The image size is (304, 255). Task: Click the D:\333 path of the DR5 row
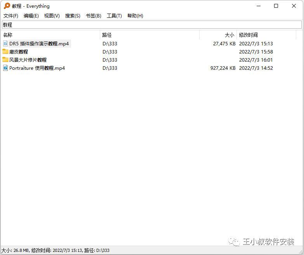pyautogui.click(x=110, y=44)
